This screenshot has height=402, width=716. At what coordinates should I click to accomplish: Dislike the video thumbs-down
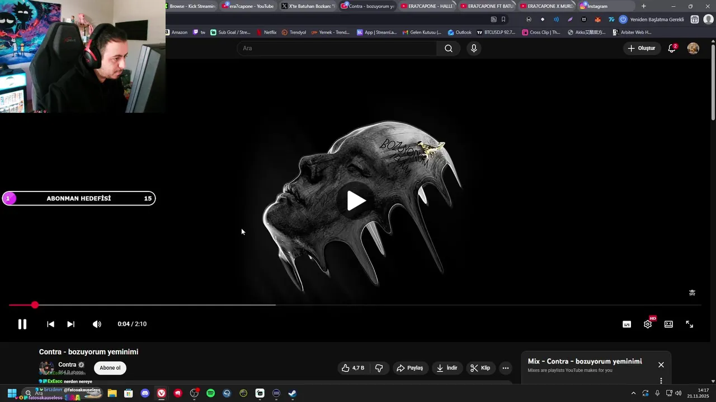coord(379,368)
